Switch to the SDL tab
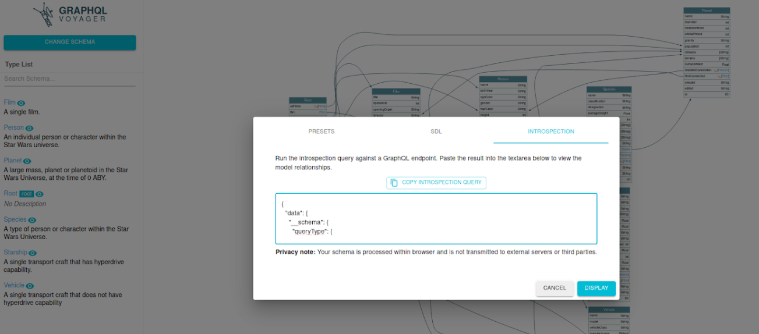Image resolution: width=759 pixels, height=334 pixels. tap(436, 132)
